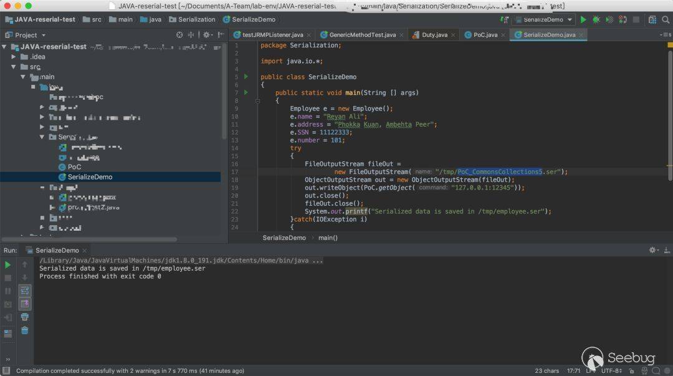
Task: Rerun program from the Run panel
Action: (x=8, y=265)
